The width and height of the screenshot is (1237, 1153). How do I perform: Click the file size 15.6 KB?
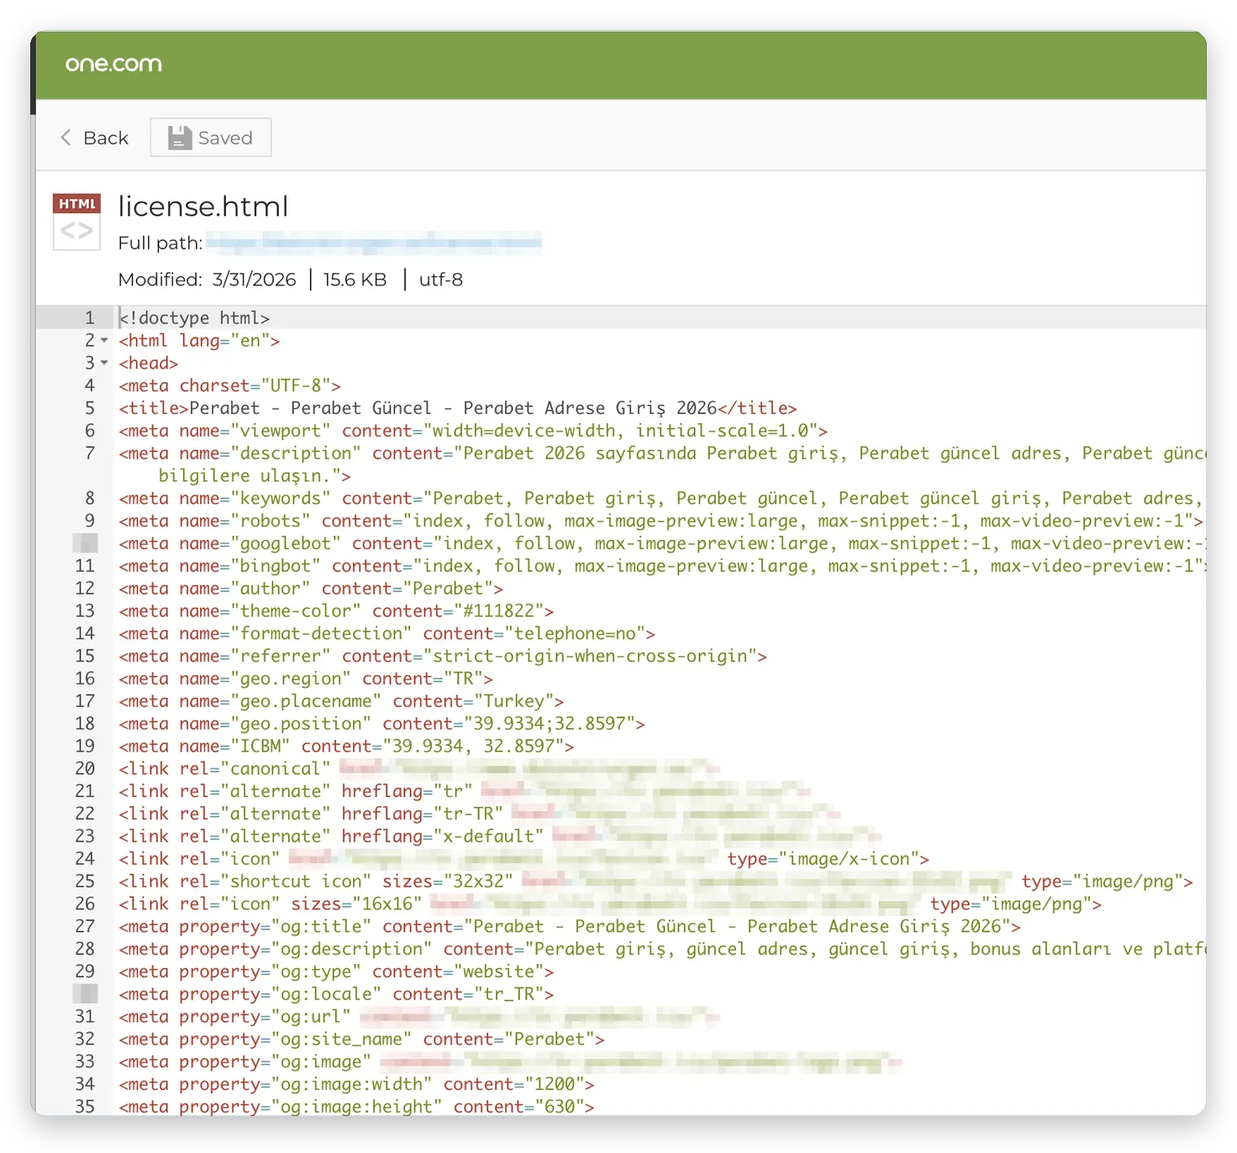pyautogui.click(x=355, y=280)
